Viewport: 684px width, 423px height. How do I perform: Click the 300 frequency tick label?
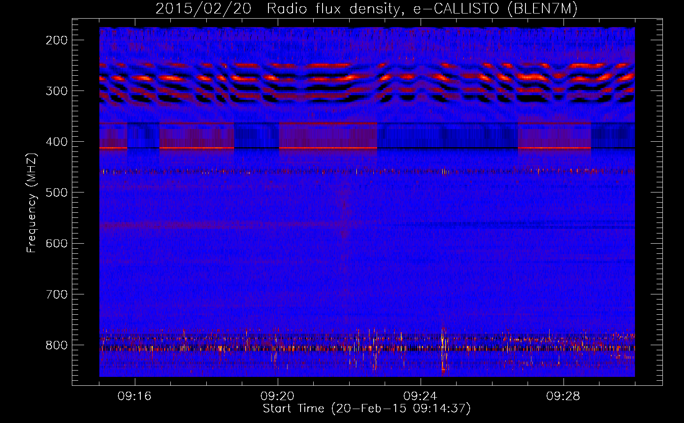pos(57,91)
